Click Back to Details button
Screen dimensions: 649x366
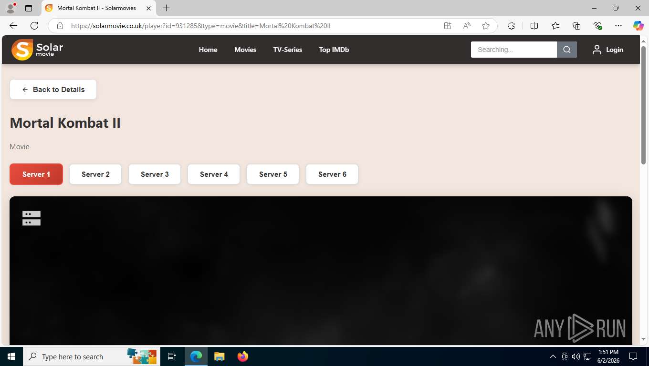[x=53, y=90]
